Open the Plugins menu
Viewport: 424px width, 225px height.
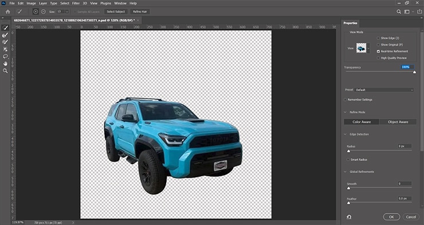[x=106, y=3]
